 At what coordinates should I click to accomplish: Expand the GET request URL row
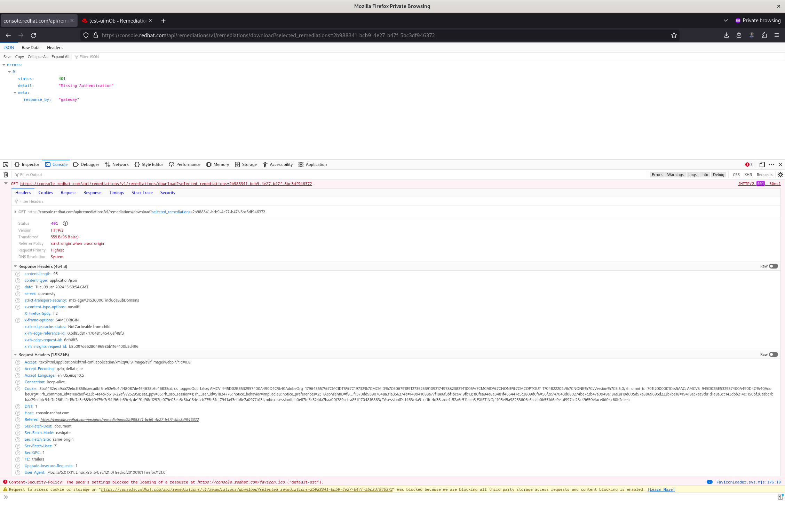(x=15, y=212)
